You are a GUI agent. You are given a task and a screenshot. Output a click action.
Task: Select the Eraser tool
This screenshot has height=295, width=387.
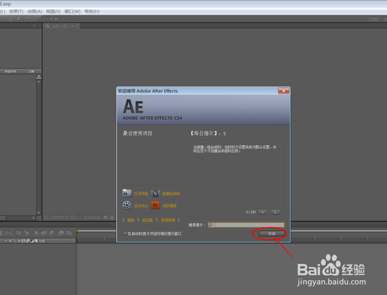pyautogui.click(x=19, y=19)
